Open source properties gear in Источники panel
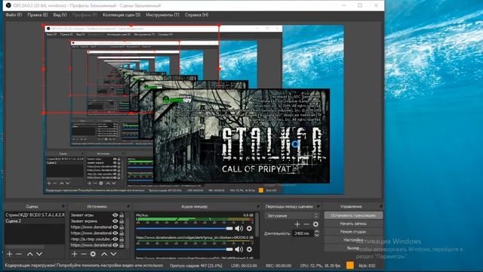 coord(93,254)
